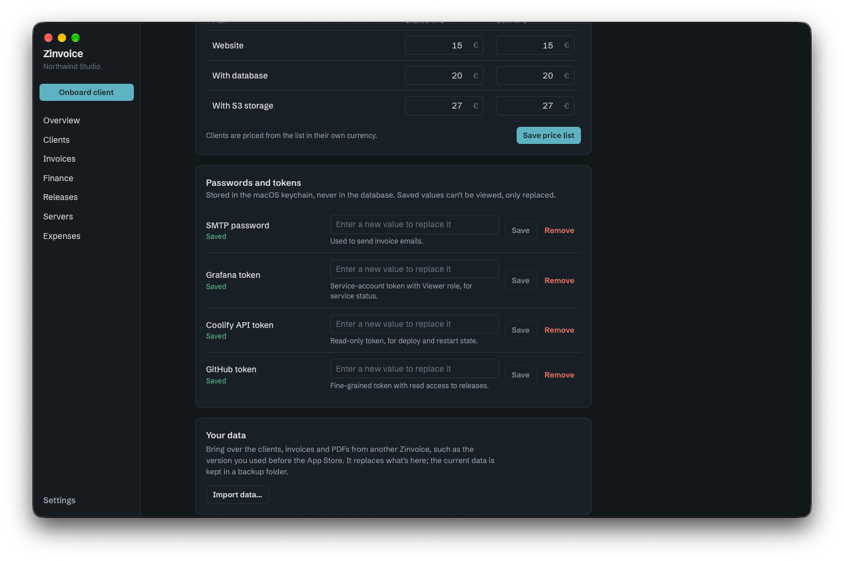This screenshot has height=561, width=844.
Task: Switch to the Finance section
Action: (58, 178)
